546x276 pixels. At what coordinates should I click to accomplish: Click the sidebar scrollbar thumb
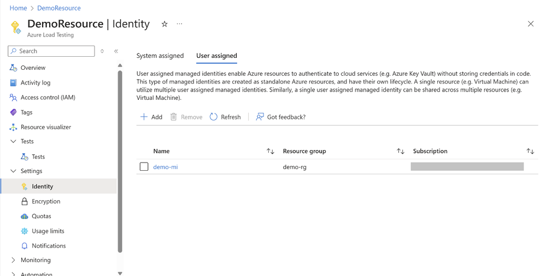coord(120,161)
